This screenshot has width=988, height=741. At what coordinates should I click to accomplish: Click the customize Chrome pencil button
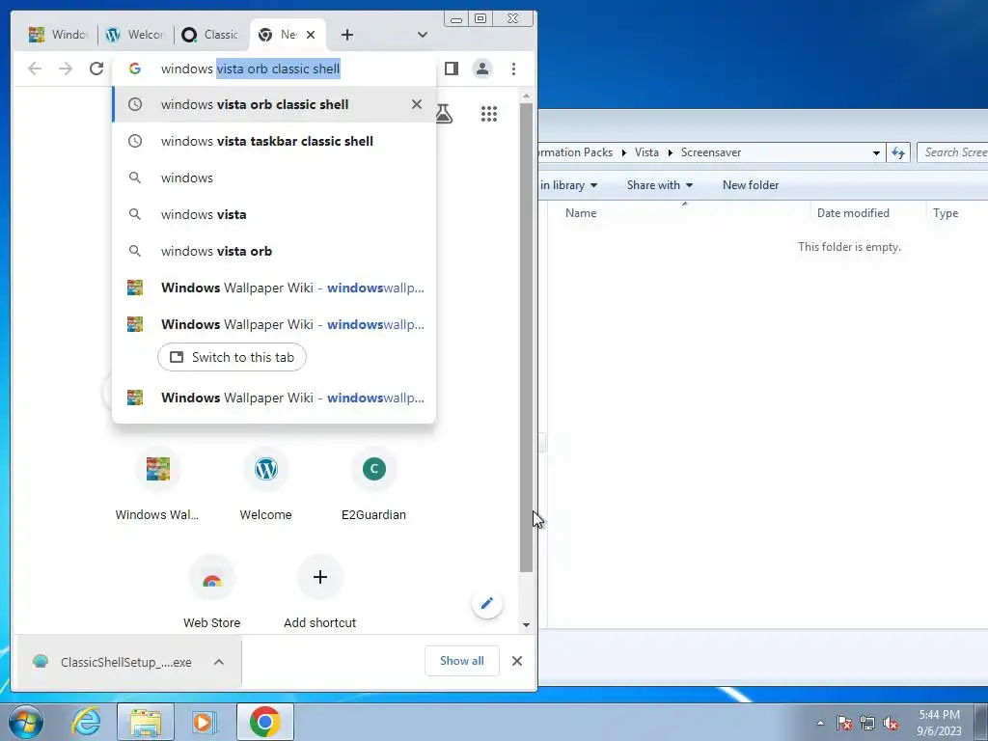point(487,604)
